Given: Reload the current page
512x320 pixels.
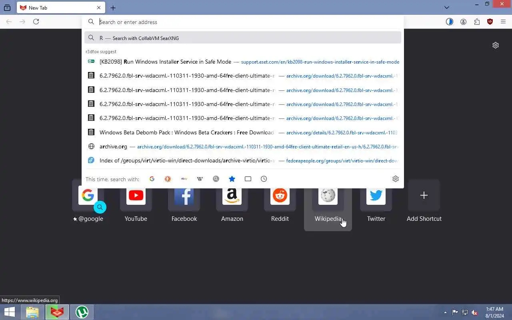Looking at the screenshot, I should [x=36, y=22].
